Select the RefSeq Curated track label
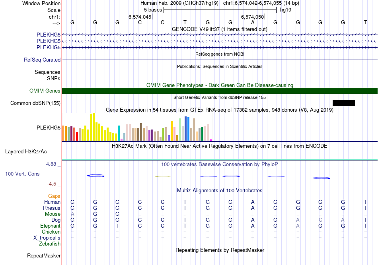 (42, 60)
